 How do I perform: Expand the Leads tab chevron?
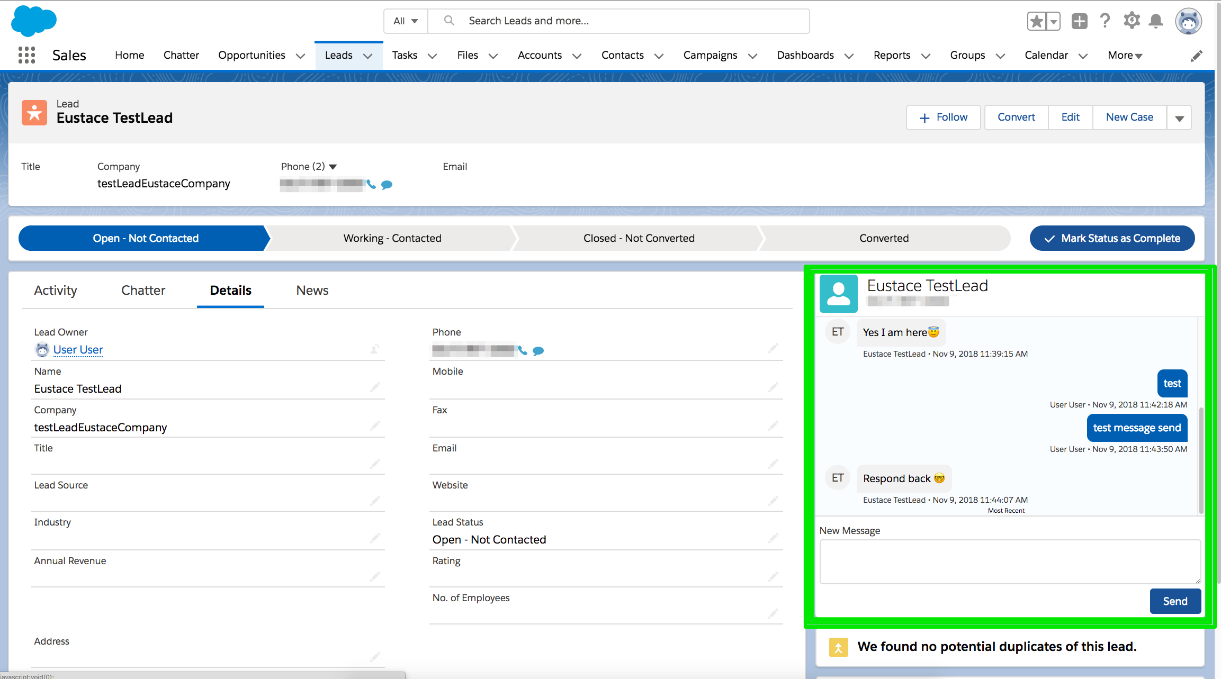coord(367,56)
